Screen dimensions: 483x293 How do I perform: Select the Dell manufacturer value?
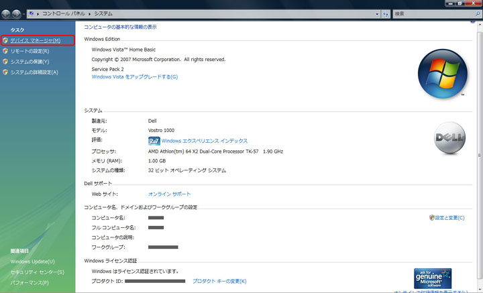point(152,121)
